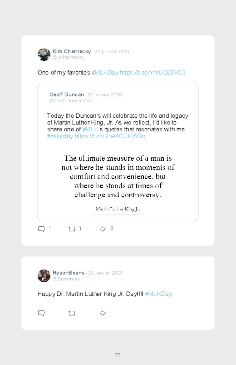
Task: Open link t.co/YnA4CUKWDc
Action: point(110,136)
